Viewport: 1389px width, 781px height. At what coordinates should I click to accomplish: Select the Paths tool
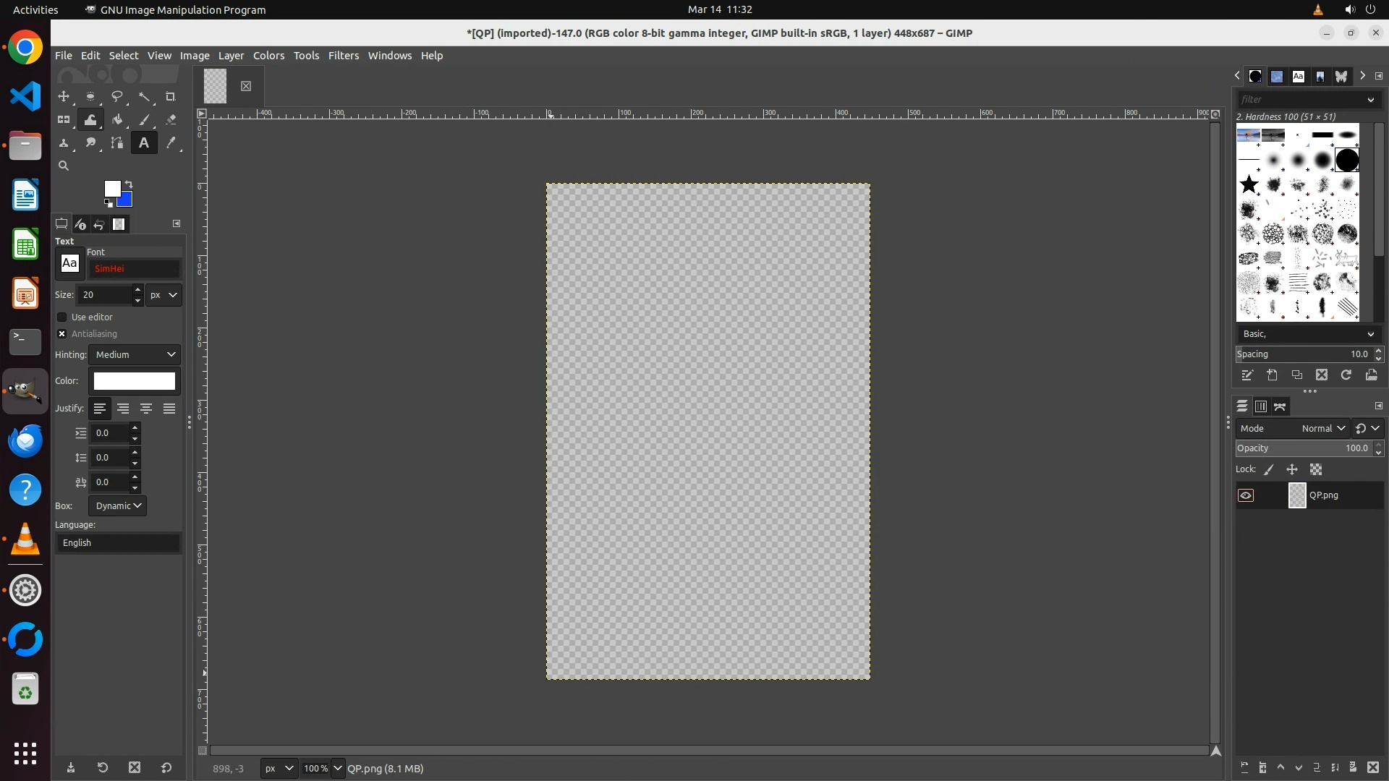click(x=117, y=143)
